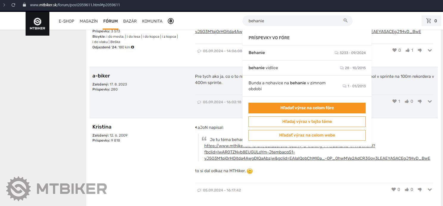
Task: Thumbs up Kristina's post
Action: tap(407, 189)
